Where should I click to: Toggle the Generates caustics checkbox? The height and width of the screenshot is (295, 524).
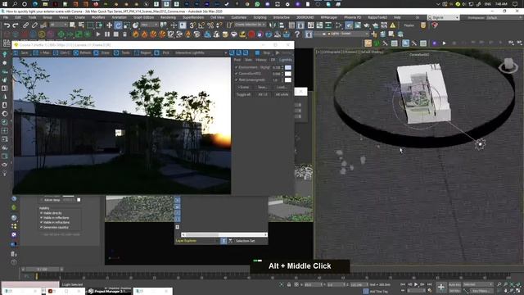tap(42, 228)
